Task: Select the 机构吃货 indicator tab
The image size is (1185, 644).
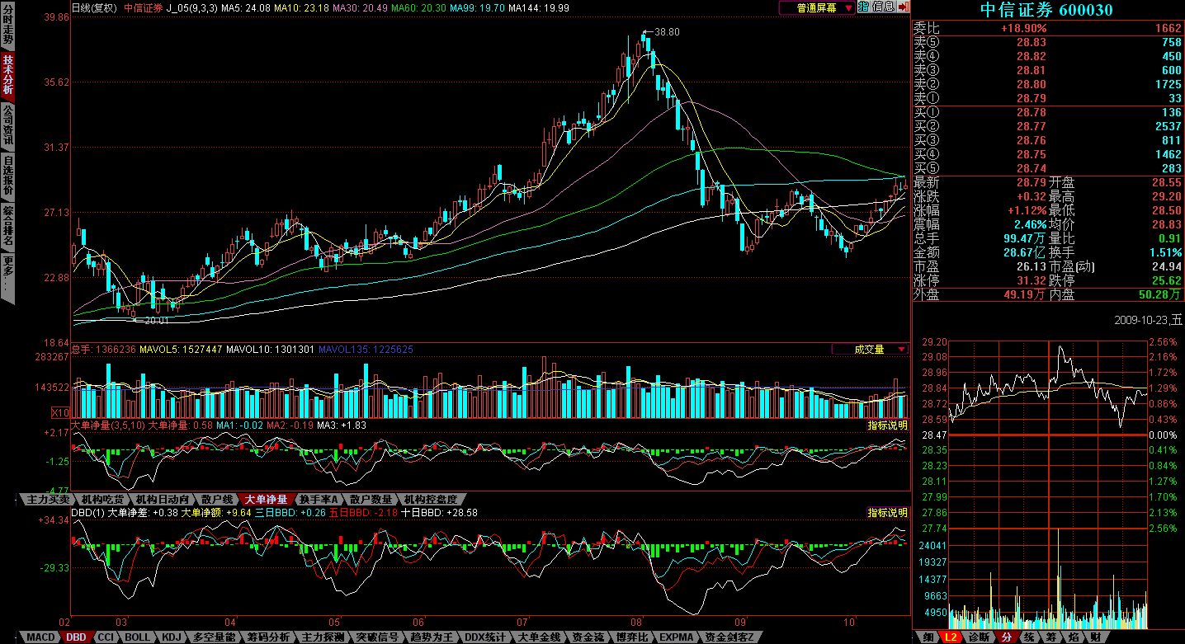Action: [x=102, y=500]
